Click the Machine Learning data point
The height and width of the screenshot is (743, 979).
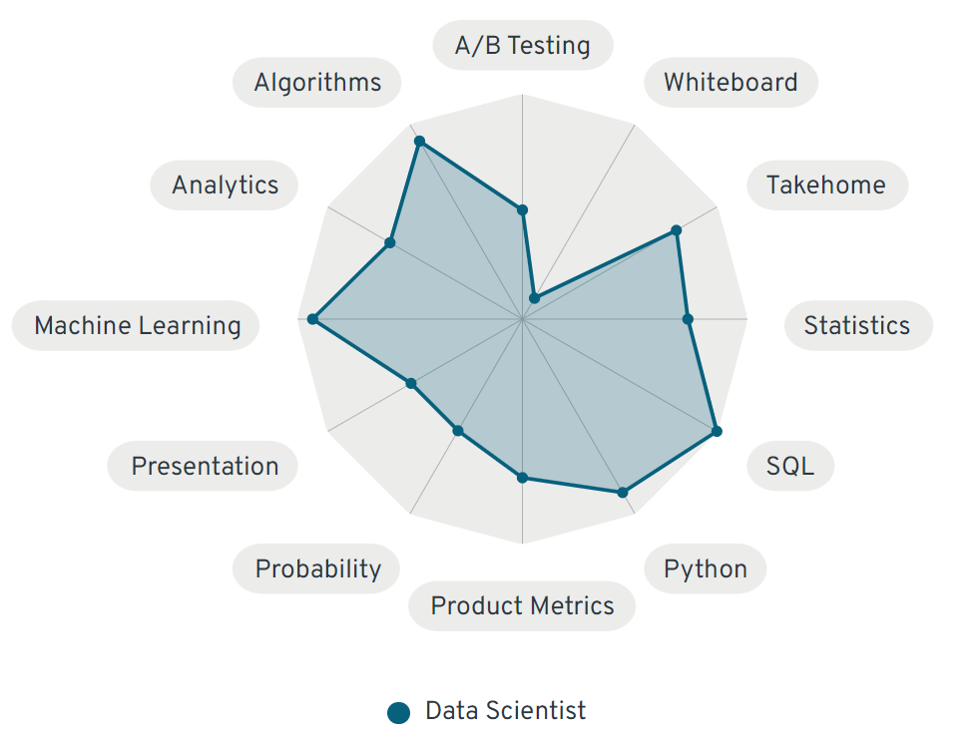[x=312, y=319]
